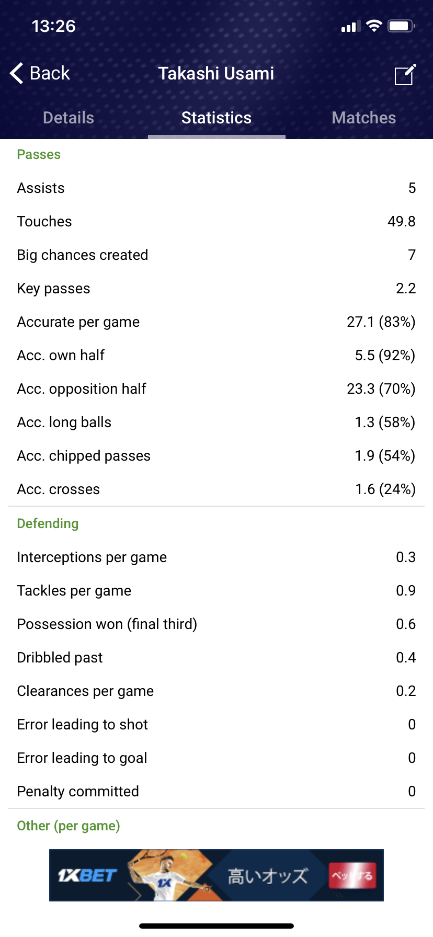Tap the cellular signal bars icon
433x937 pixels.
(351, 27)
